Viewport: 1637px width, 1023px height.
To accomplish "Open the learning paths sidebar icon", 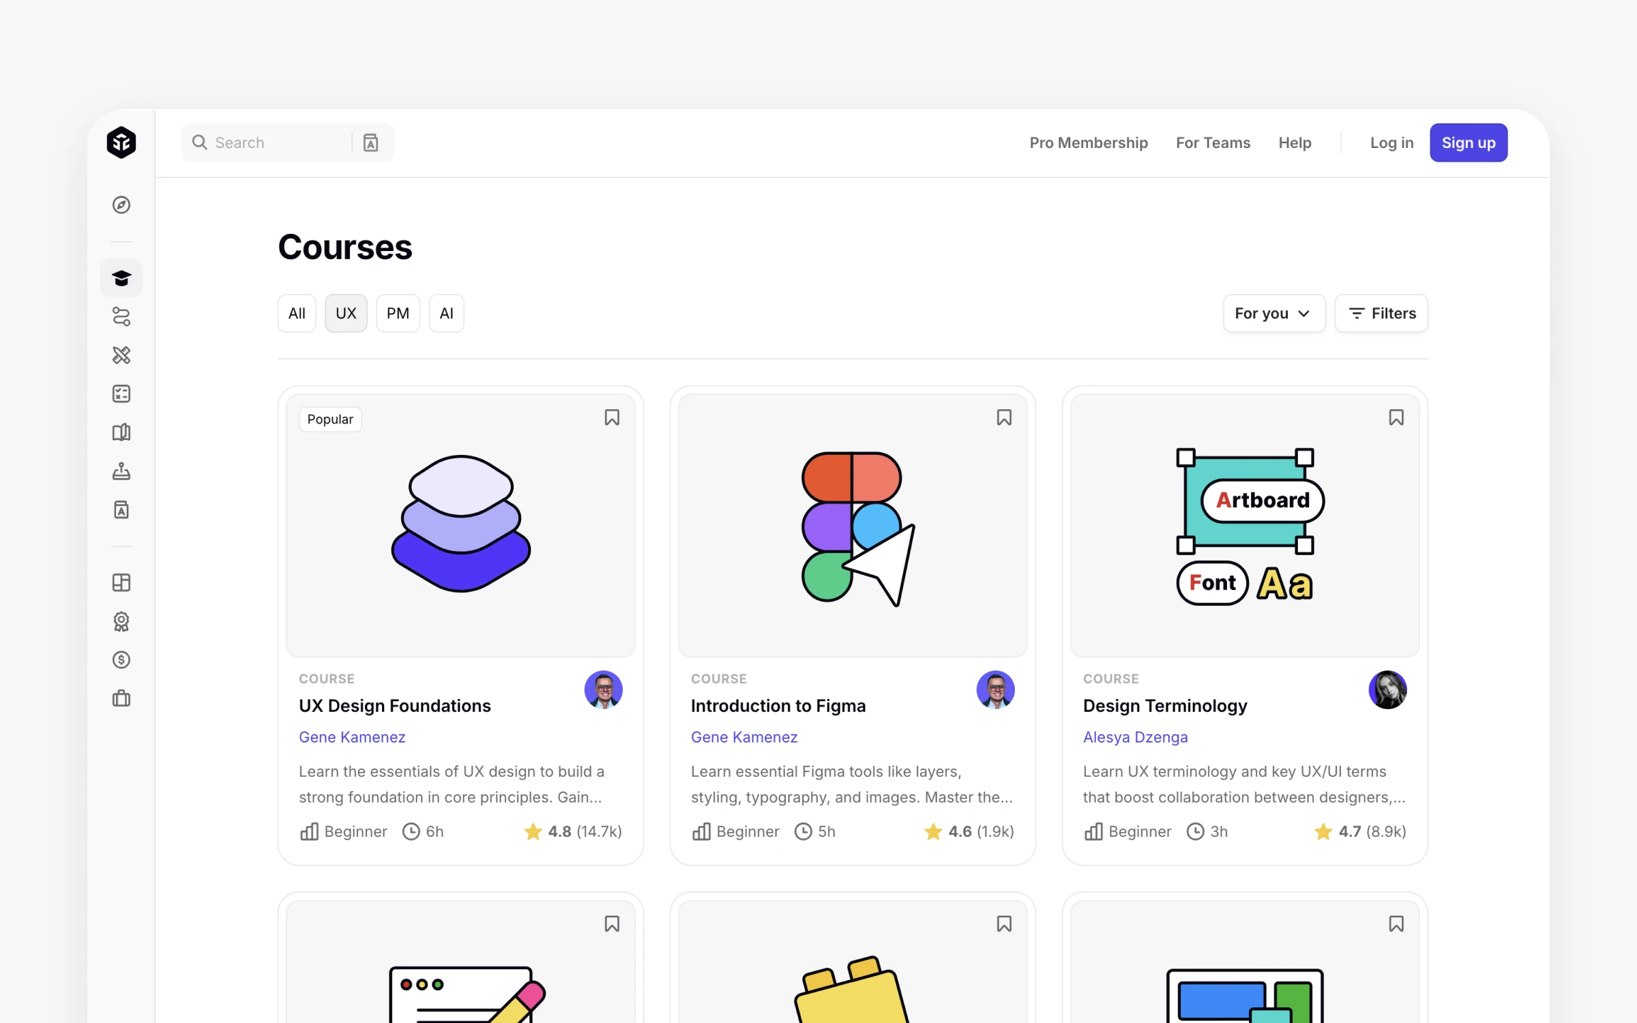I will click(121, 316).
